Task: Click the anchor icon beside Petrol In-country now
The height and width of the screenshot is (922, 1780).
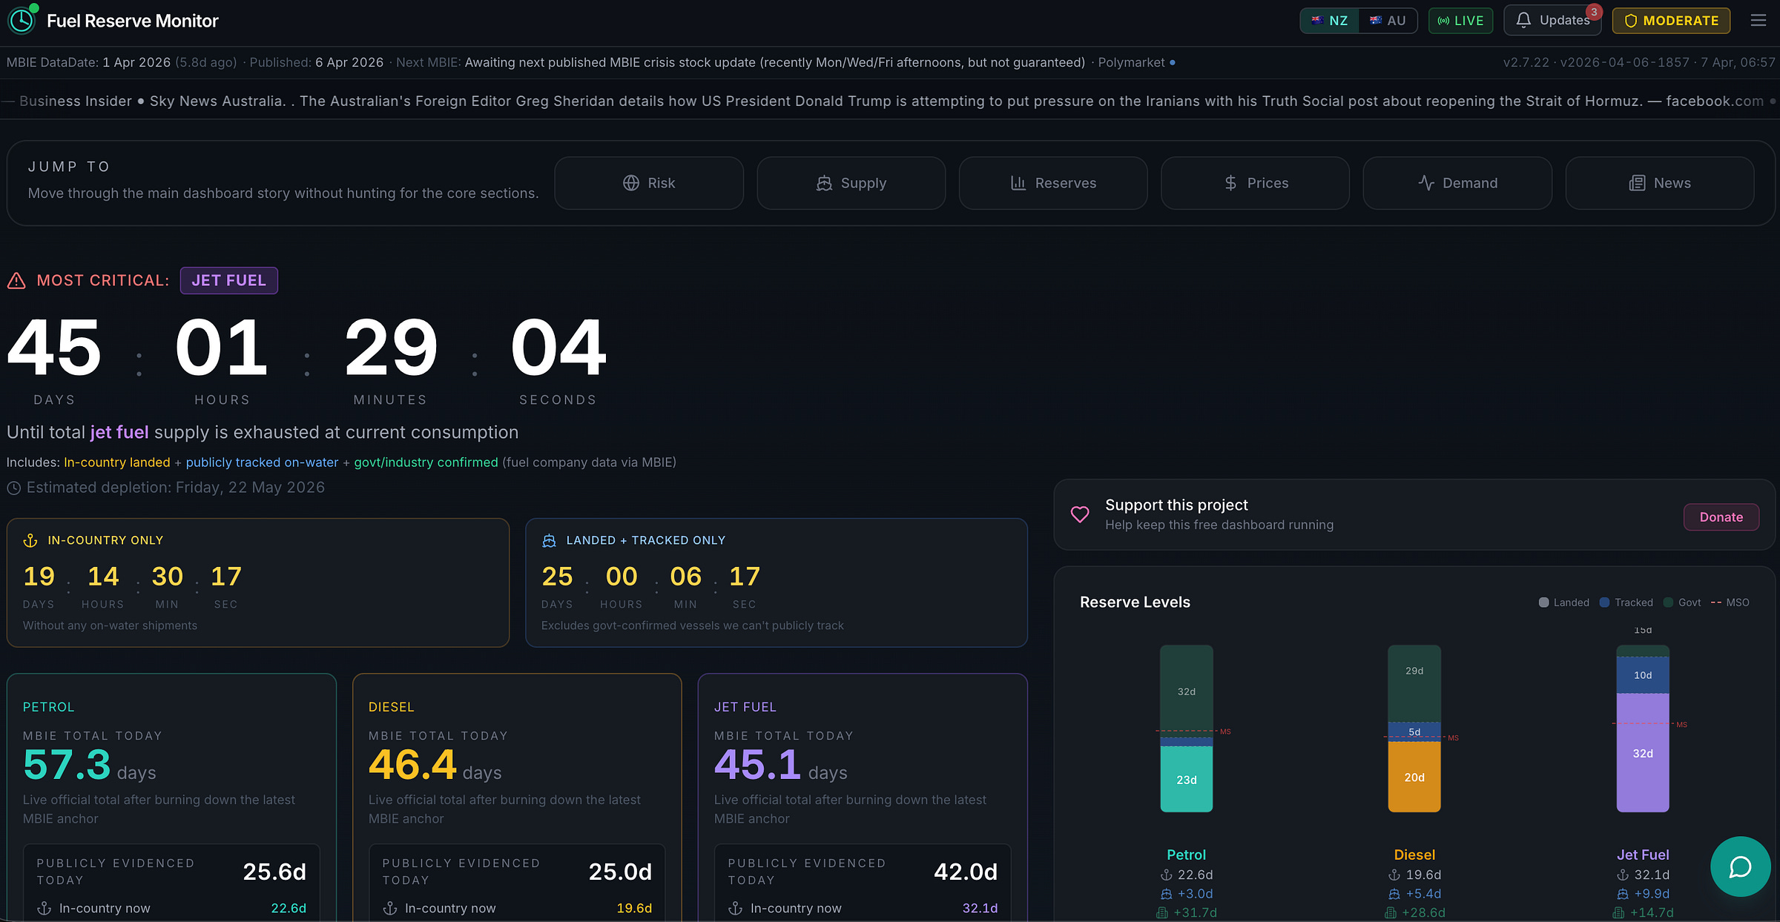Action: pyautogui.click(x=44, y=908)
